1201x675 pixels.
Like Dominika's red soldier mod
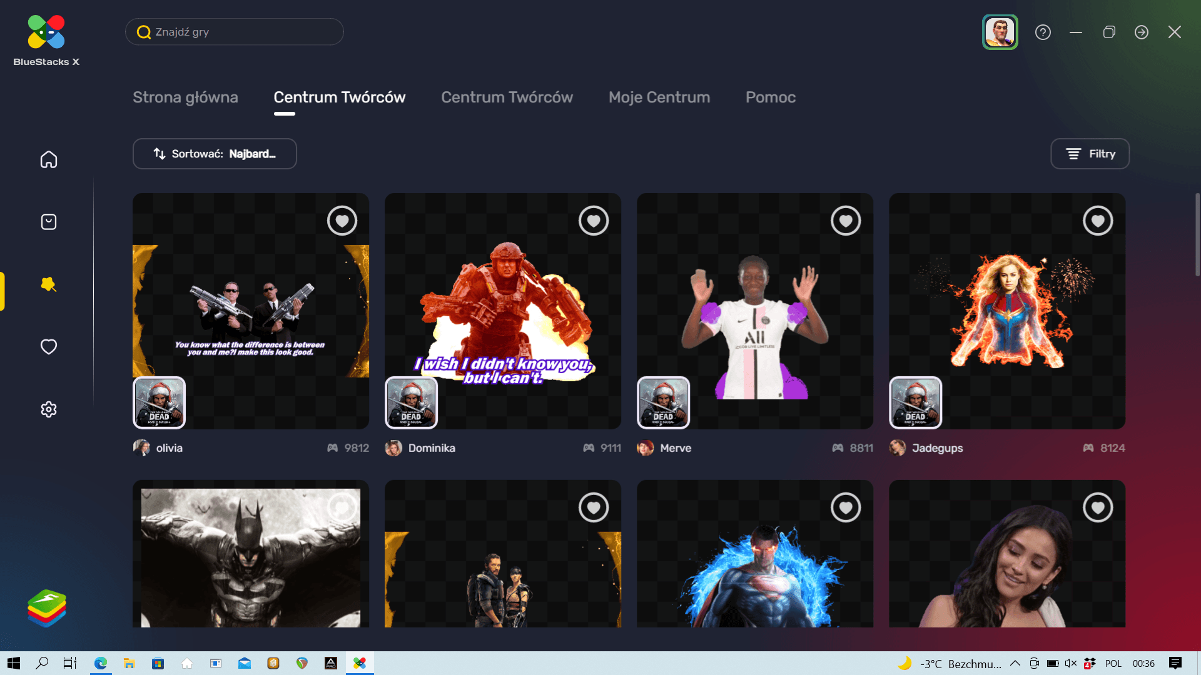(594, 221)
